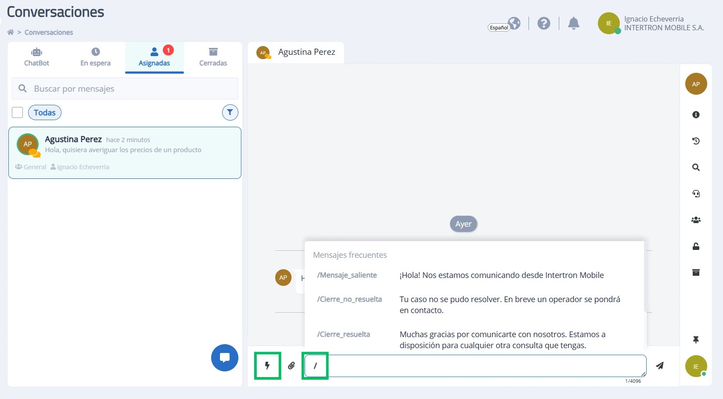Open the contact info icon in right sidebar
723x399 pixels.
click(696, 115)
